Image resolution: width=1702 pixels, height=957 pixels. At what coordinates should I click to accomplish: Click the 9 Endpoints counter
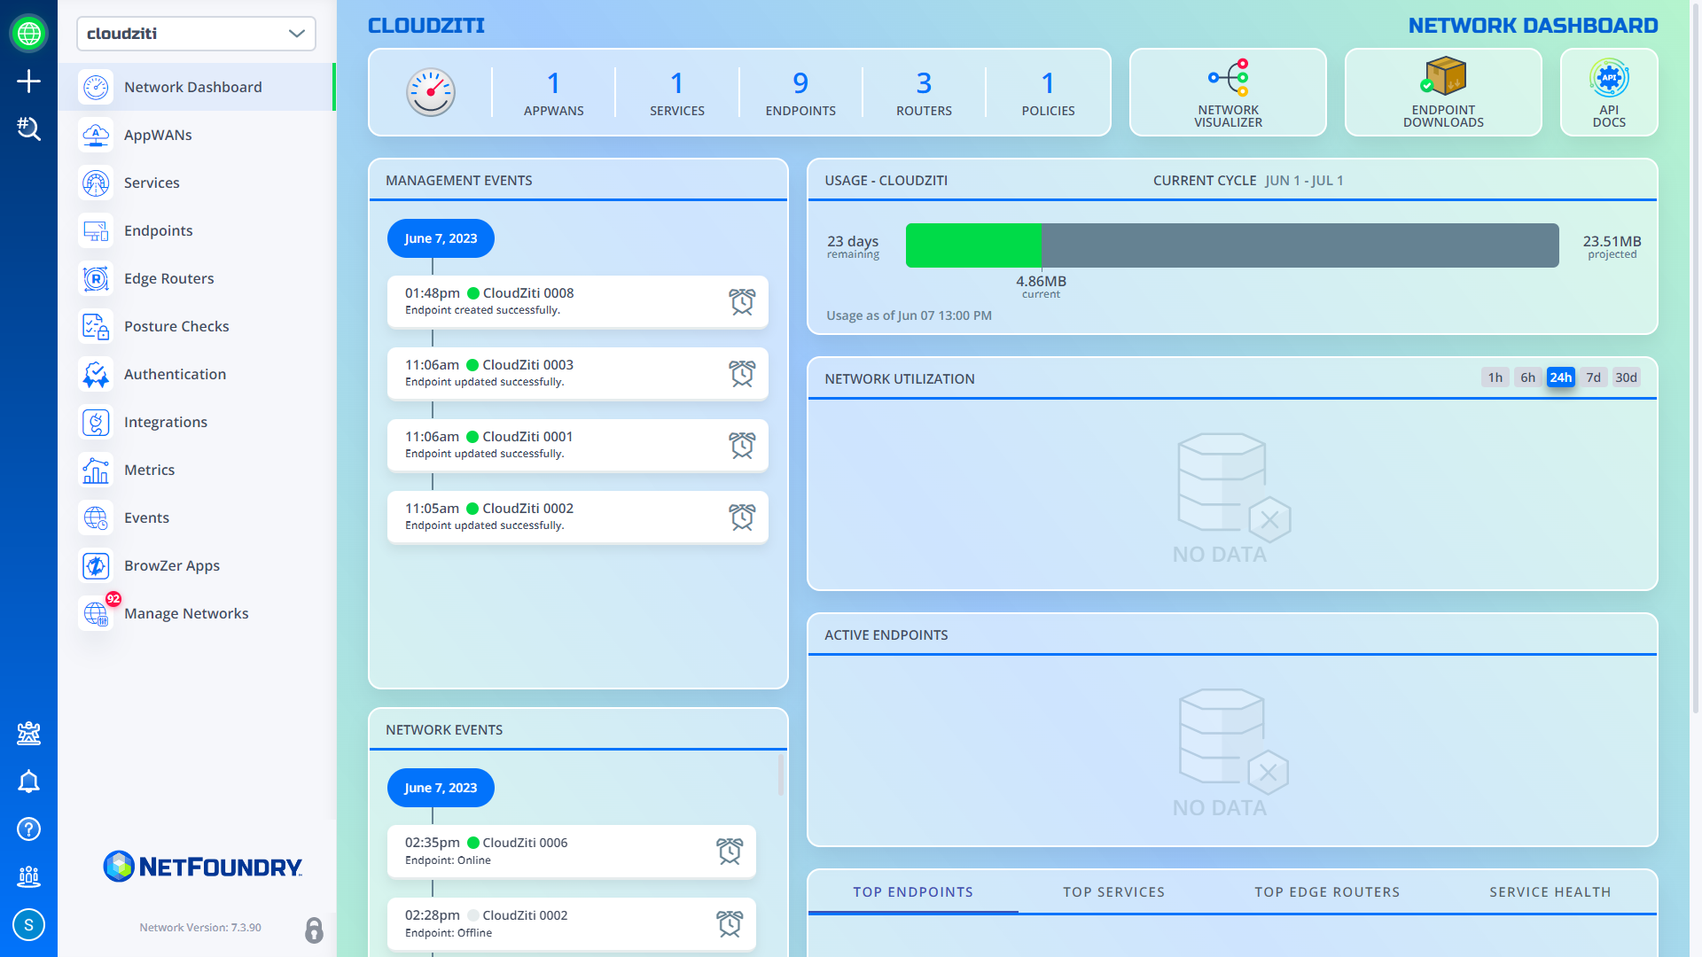point(800,92)
